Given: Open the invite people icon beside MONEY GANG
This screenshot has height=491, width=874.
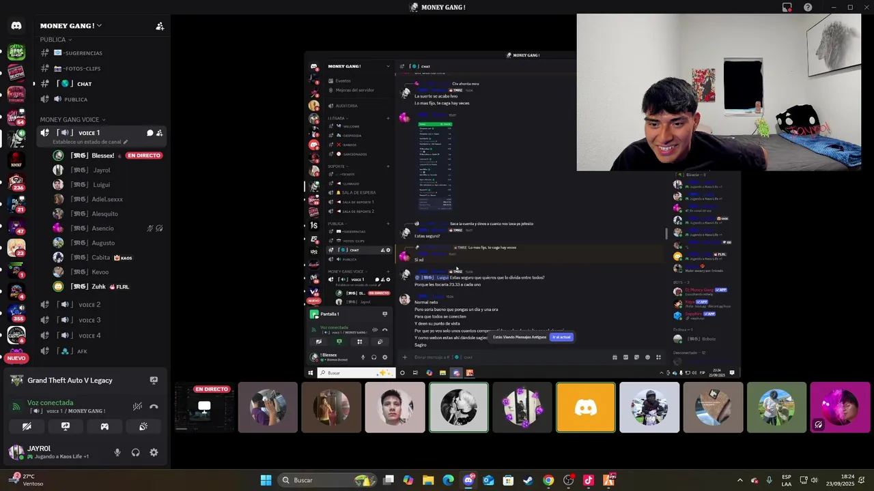Looking at the screenshot, I should coord(160,26).
